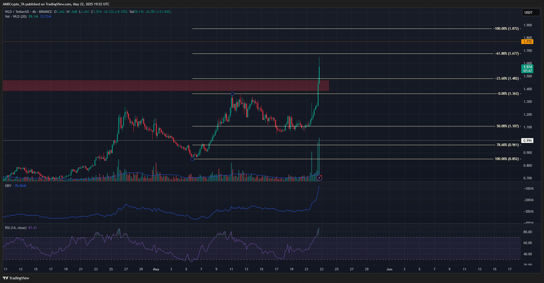Click the TradingView logo icon
Viewport: 544px width, 283px height.
tap(5, 278)
